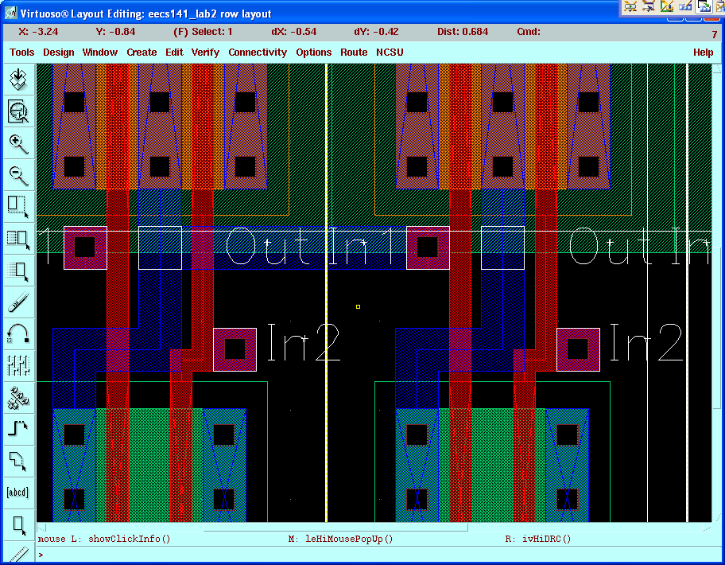Select the Create Rectangle tool icon
The width and height of the screenshot is (725, 565).
[x=18, y=524]
